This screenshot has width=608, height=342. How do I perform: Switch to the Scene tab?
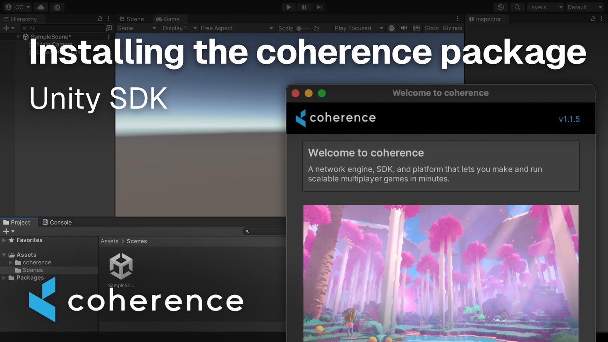coord(132,19)
